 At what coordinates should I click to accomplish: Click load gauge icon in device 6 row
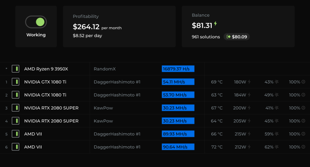point(303,147)
